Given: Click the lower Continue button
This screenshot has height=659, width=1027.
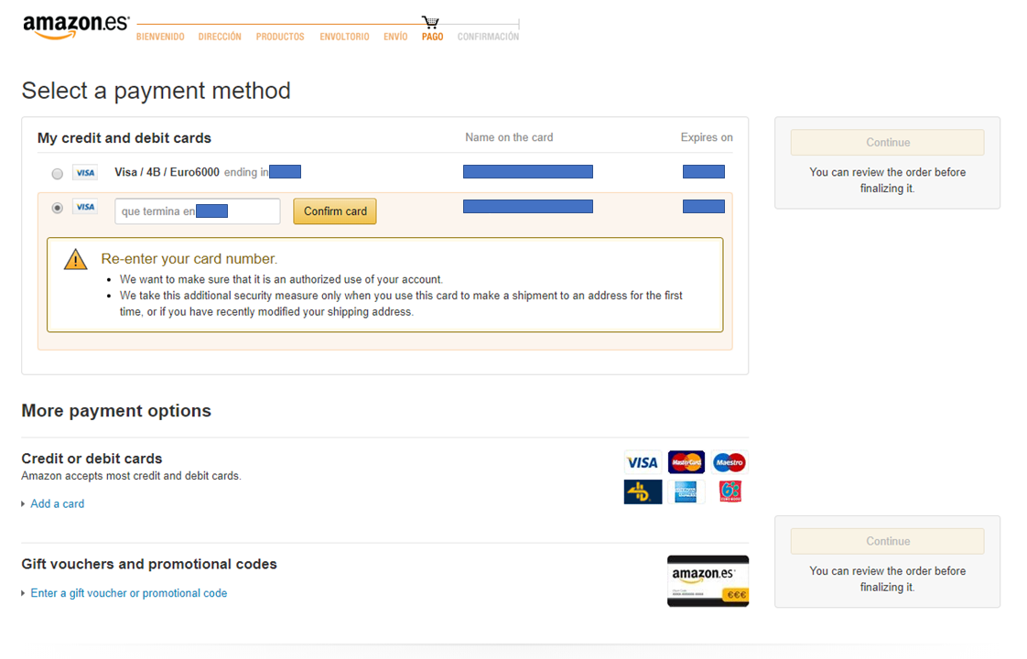Looking at the screenshot, I should [888, 541].
